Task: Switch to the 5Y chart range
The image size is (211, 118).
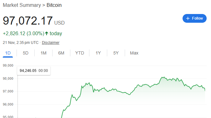Action: click(116, 53)
